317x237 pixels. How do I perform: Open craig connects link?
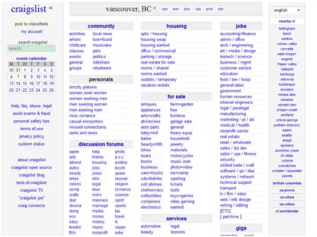tap(31, 206)
